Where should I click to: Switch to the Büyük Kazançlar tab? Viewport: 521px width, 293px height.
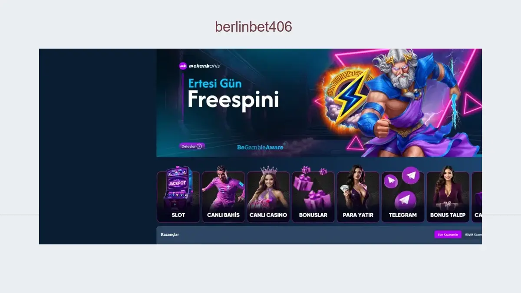tap(473, 234)
